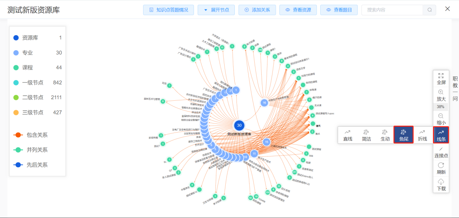Click the 全屏 fullscreen icon

pos(441,76)
